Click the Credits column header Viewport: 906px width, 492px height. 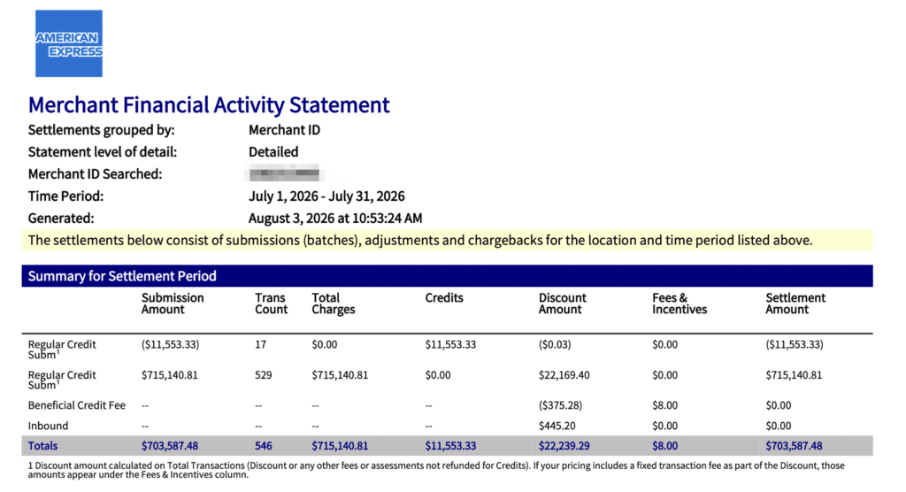coord(444,297)
